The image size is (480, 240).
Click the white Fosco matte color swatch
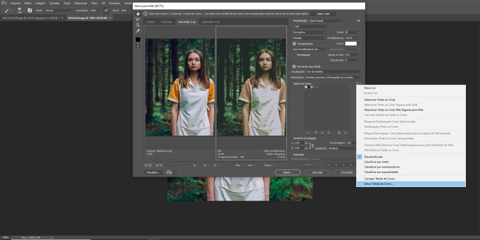click(x=351, y=44)
